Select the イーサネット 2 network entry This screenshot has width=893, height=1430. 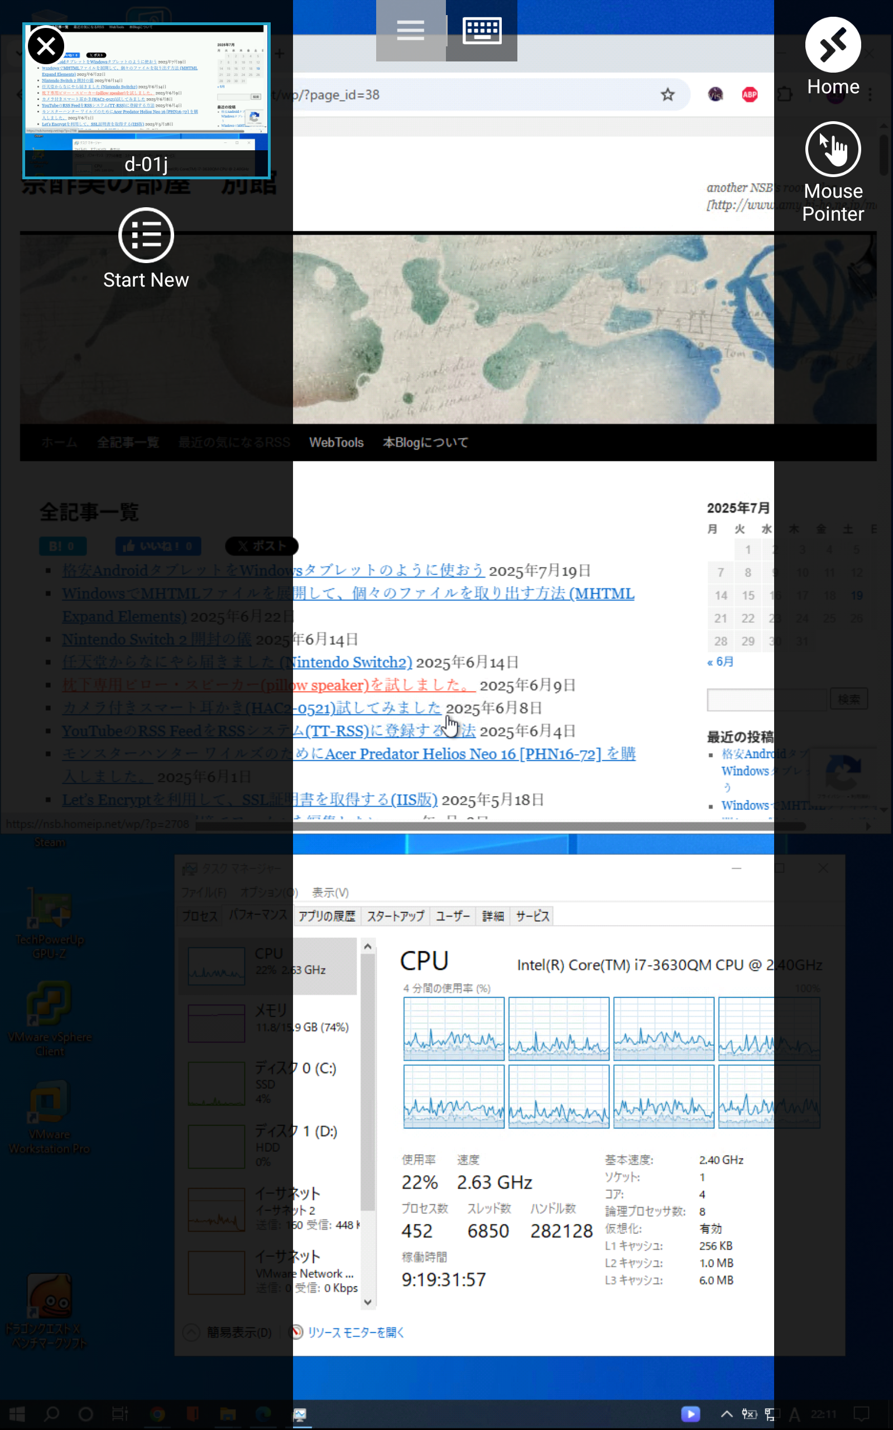pyautogui.click(x=268, y=1208)
